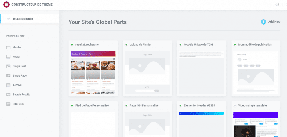The image size is (287, 137).
Task: Click the CONSTRUCTEUR DE THÈME title
Action: (x=32, y=4)
